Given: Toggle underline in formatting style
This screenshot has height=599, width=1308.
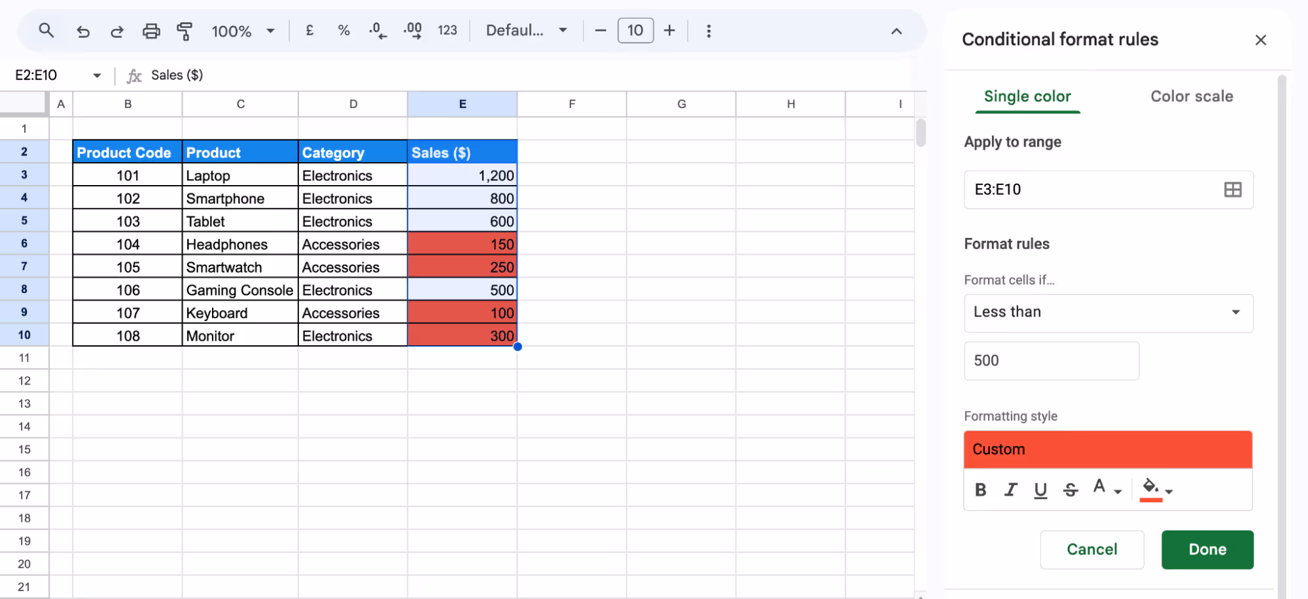Looking at the screenshot, I should tap(1040, 489).
